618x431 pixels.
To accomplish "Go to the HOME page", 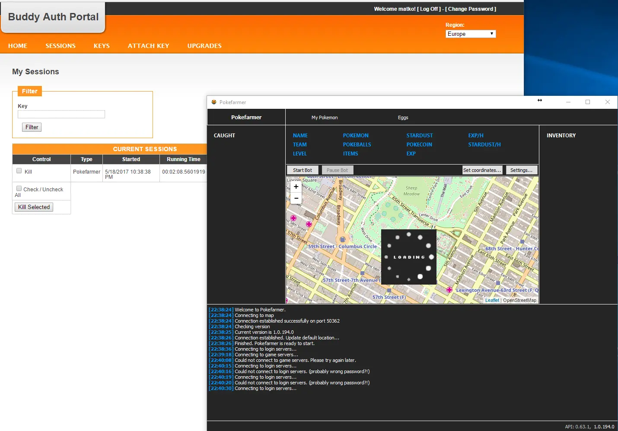I will tap(18, 46).
